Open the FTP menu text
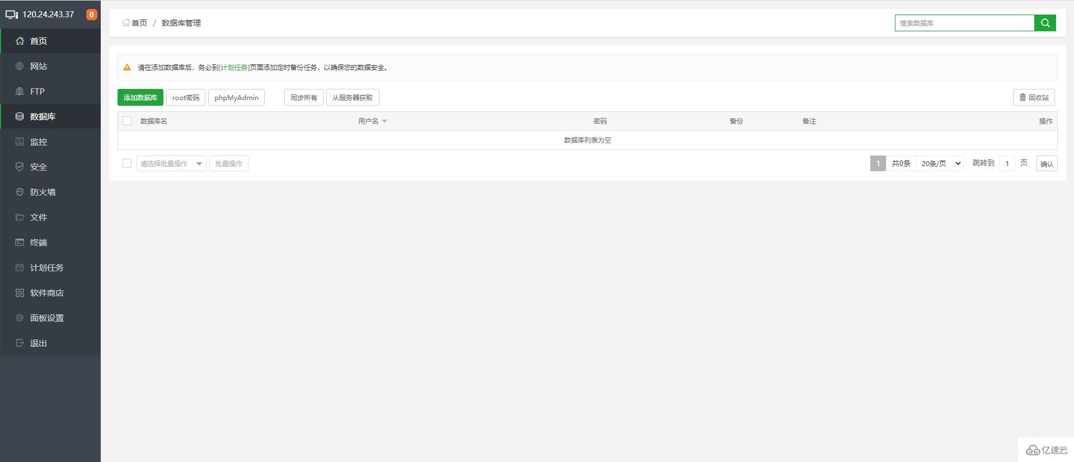This screenshot has width=1074, height=462. tap(37, 91)
